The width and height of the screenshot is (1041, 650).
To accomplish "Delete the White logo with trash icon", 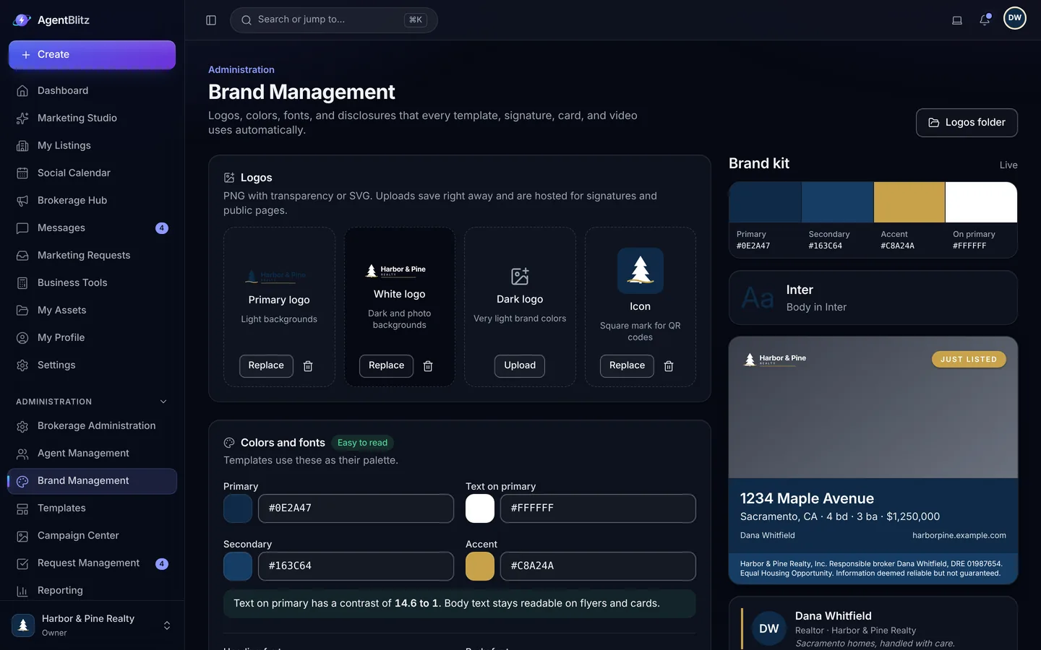I will tap(428, 366).
